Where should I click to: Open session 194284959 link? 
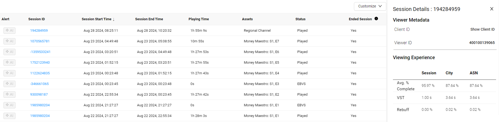click(x=39, y=31)
